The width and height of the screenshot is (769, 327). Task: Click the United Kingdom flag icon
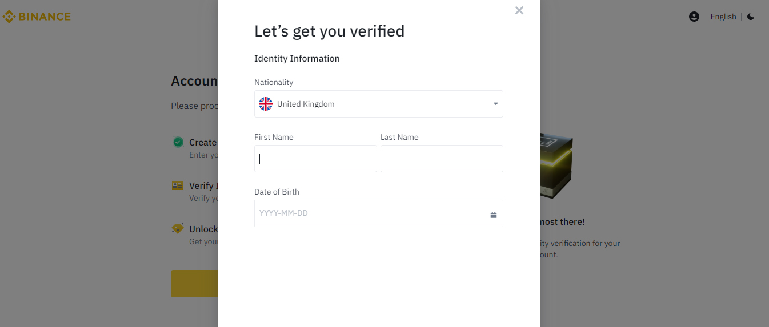point(266,104)
